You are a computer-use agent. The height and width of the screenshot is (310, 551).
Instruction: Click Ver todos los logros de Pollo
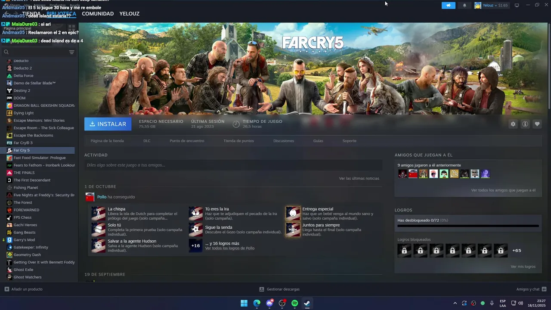[230, 248]
